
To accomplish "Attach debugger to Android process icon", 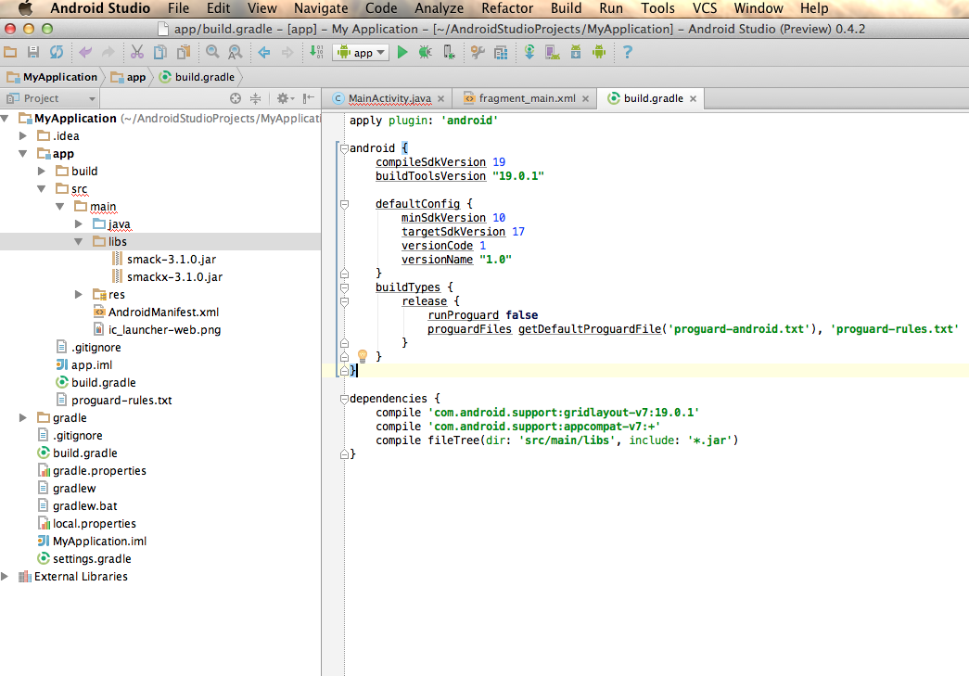I will coord(450,53).
